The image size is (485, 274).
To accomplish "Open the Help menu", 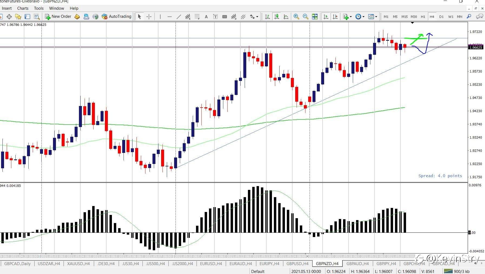I will pyautogui.click(x=74, y=8).
